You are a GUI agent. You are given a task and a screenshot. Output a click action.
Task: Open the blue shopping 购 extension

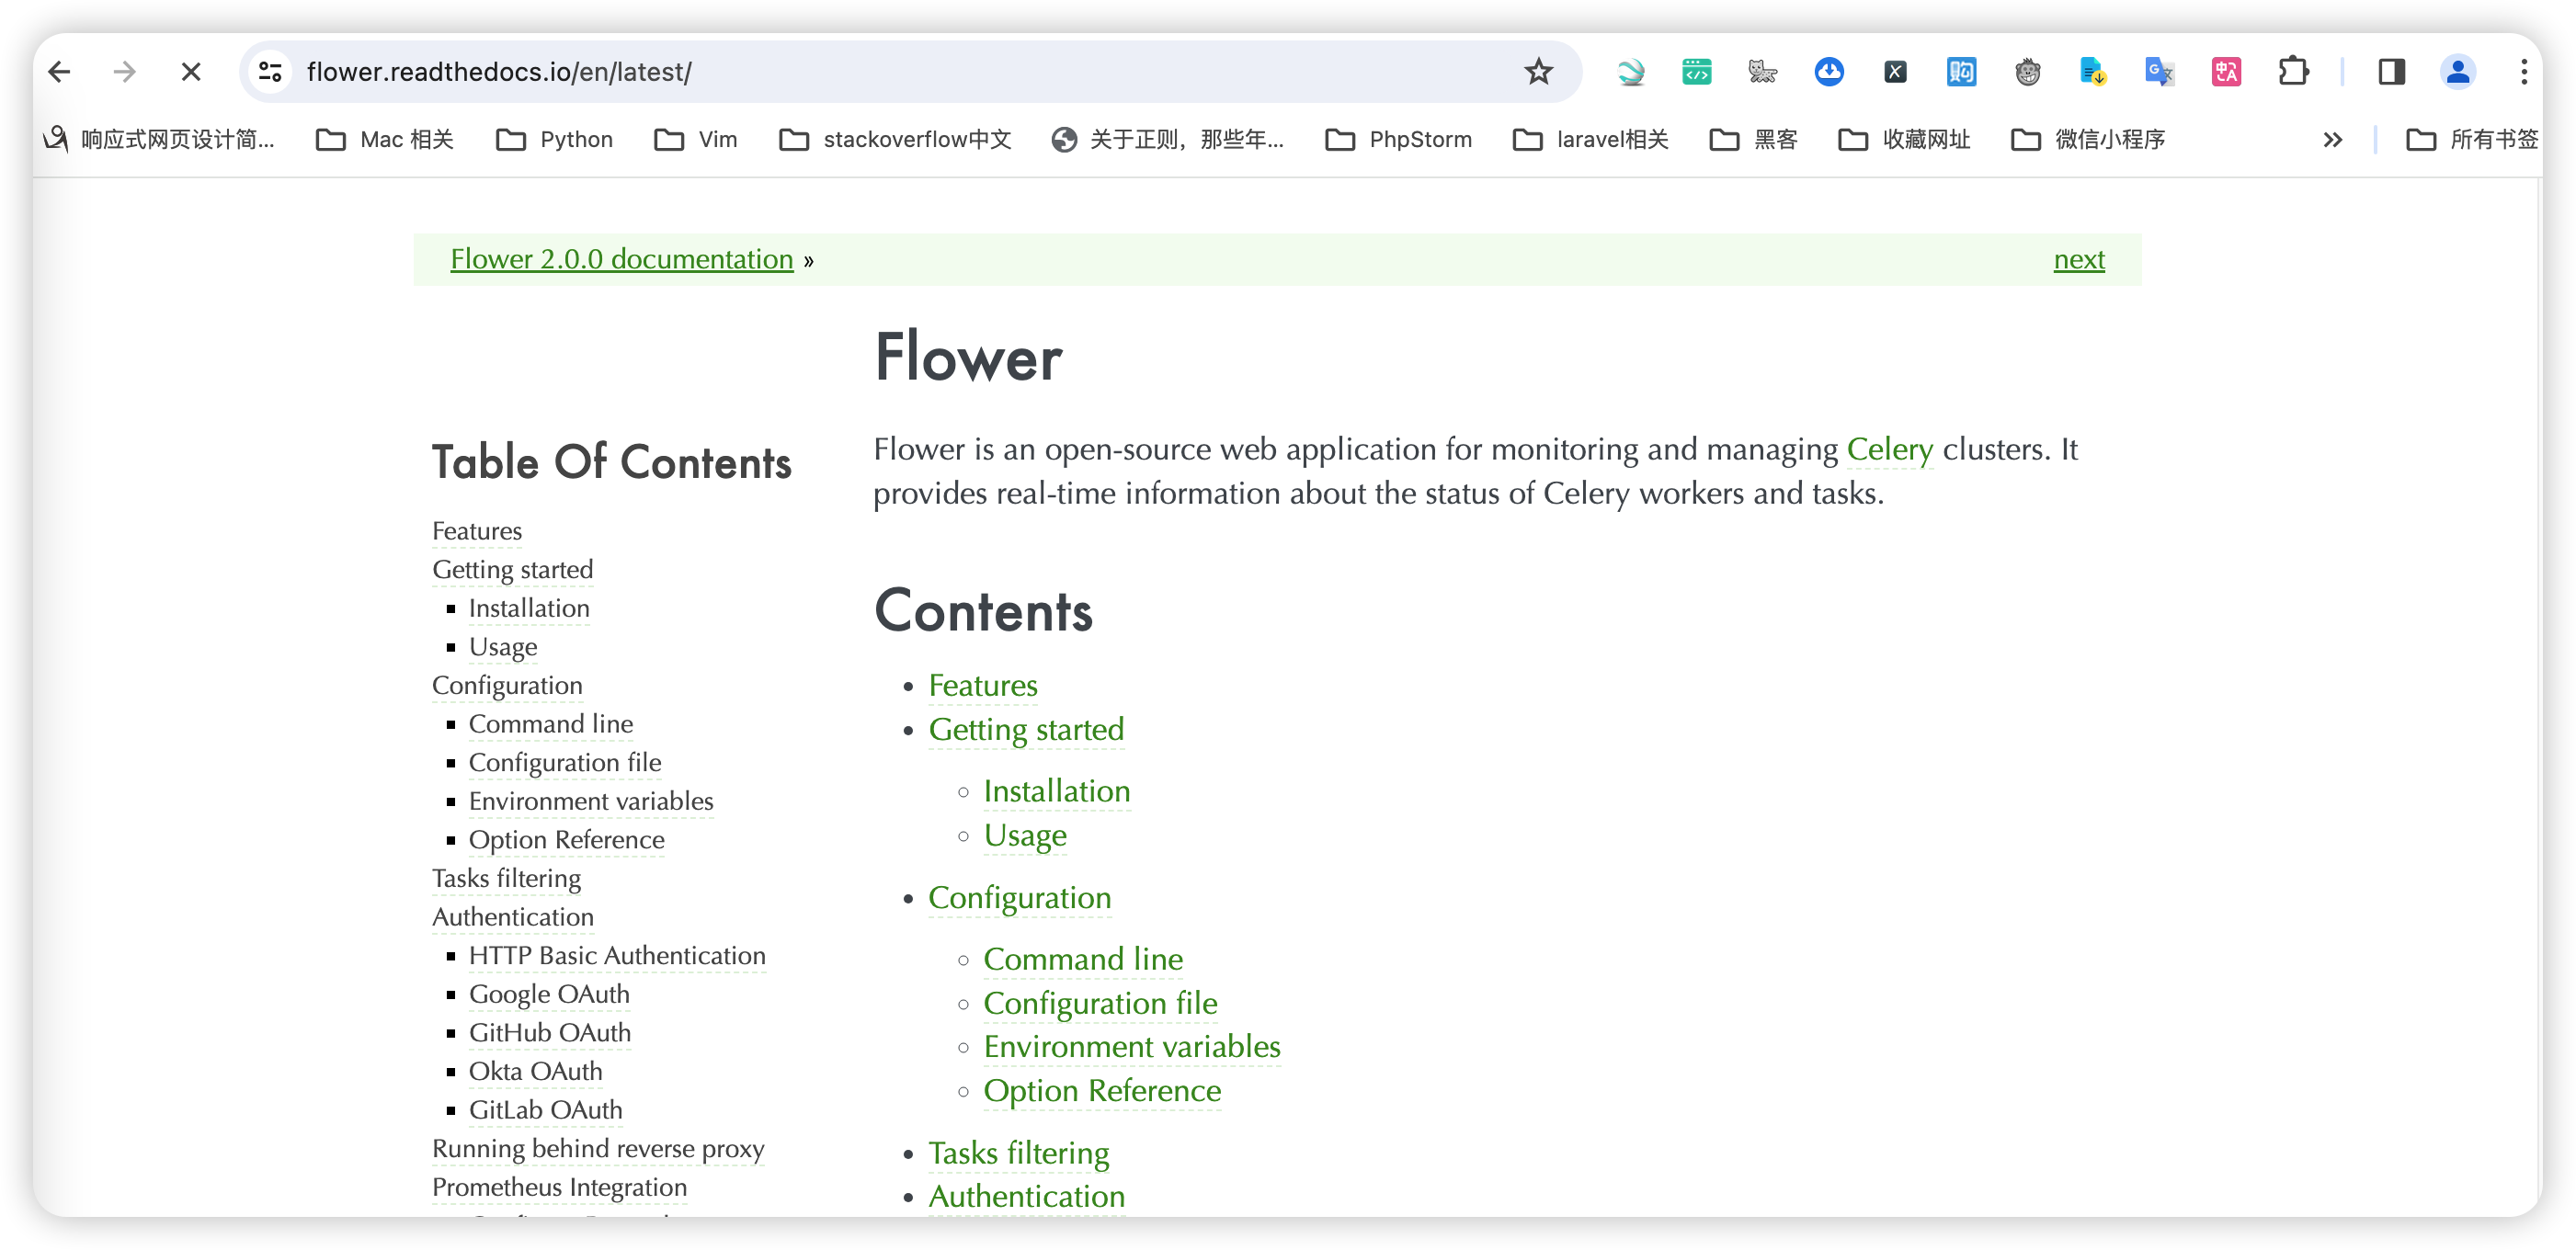coord(1961,72)
